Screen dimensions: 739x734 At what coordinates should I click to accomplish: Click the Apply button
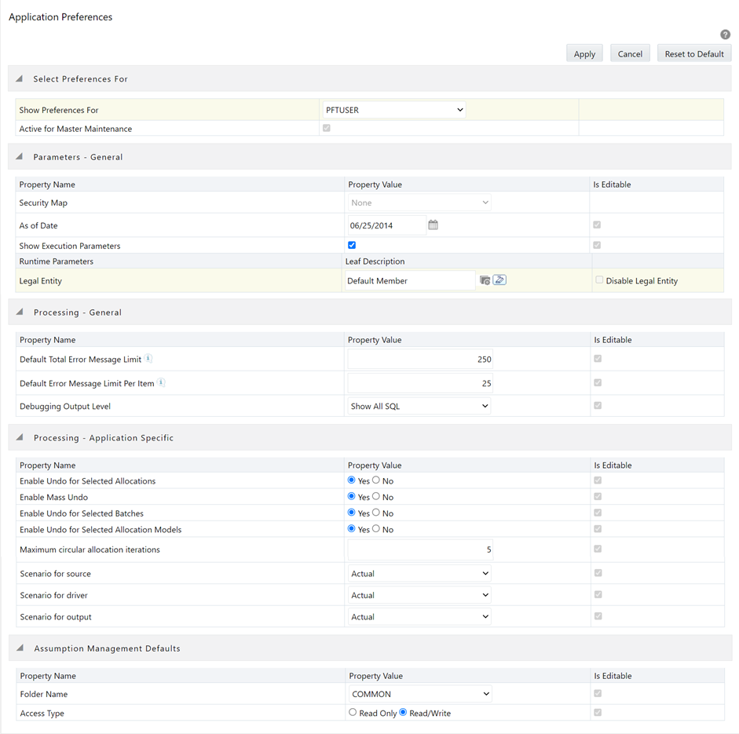click(x=584, y=53)
